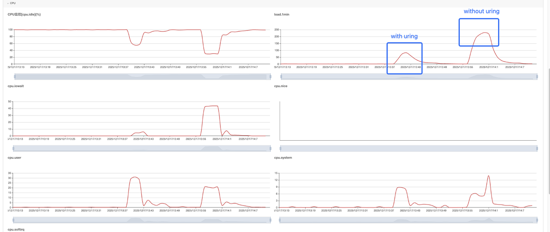Click the cpu.system chart zoom slider bar

click(409, 220)
